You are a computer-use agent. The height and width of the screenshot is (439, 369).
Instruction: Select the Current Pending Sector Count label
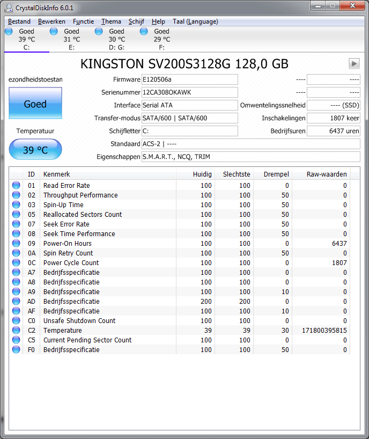pyautogui.click(x=87, y=340)
